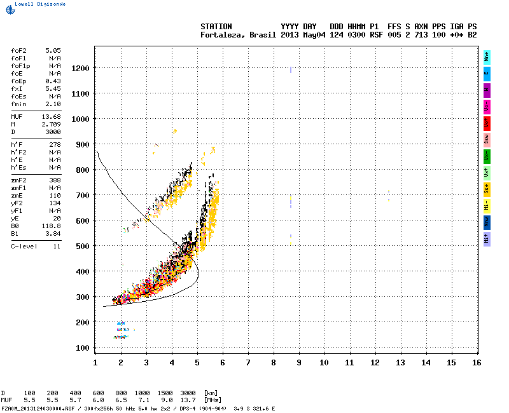The width and height of the screenshot is (509, 413).
Task: Click the MUF value 13.68
Action: (52, 117)
